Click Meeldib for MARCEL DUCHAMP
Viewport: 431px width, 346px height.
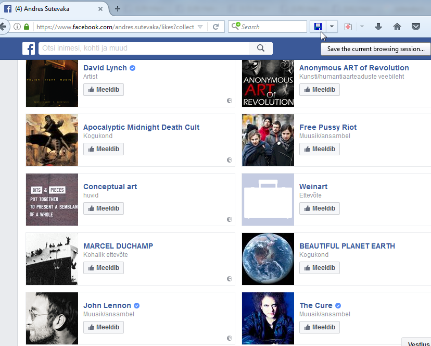[x=104, y=268]
